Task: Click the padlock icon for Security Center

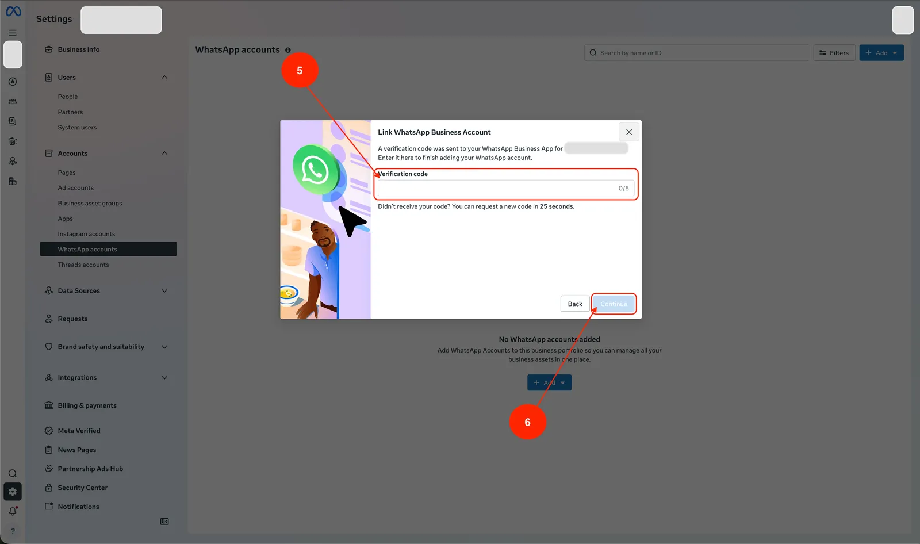Action: [x=49, y=488]
